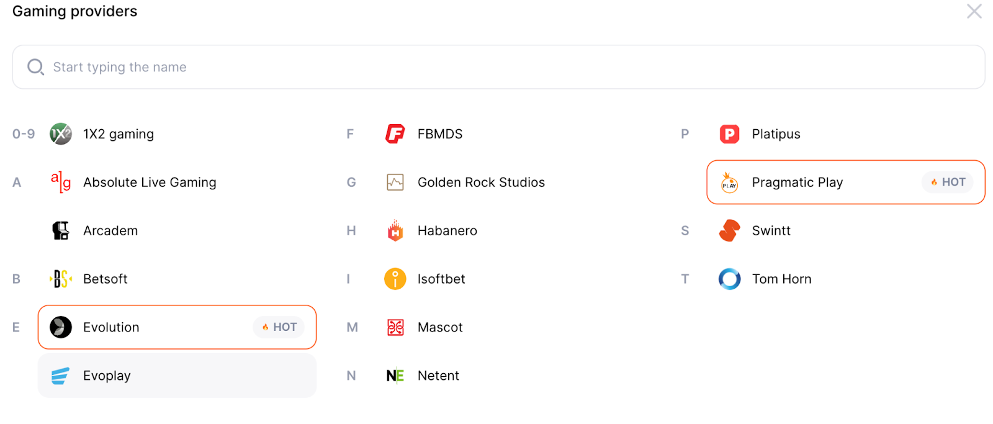Screen dimensions: 993x424
Task: Click the Platipus red logo
Action: (x=730, y=133)
